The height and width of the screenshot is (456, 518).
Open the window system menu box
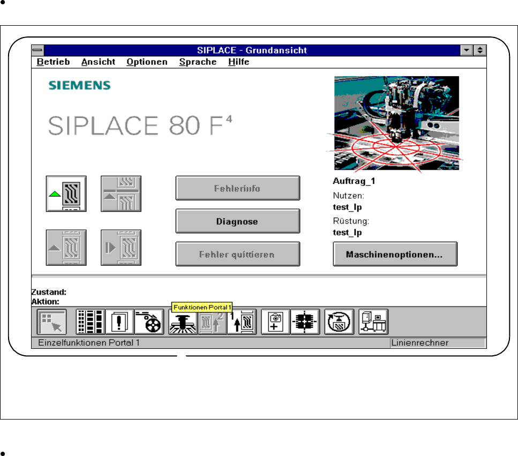click(x=37, y=50)
